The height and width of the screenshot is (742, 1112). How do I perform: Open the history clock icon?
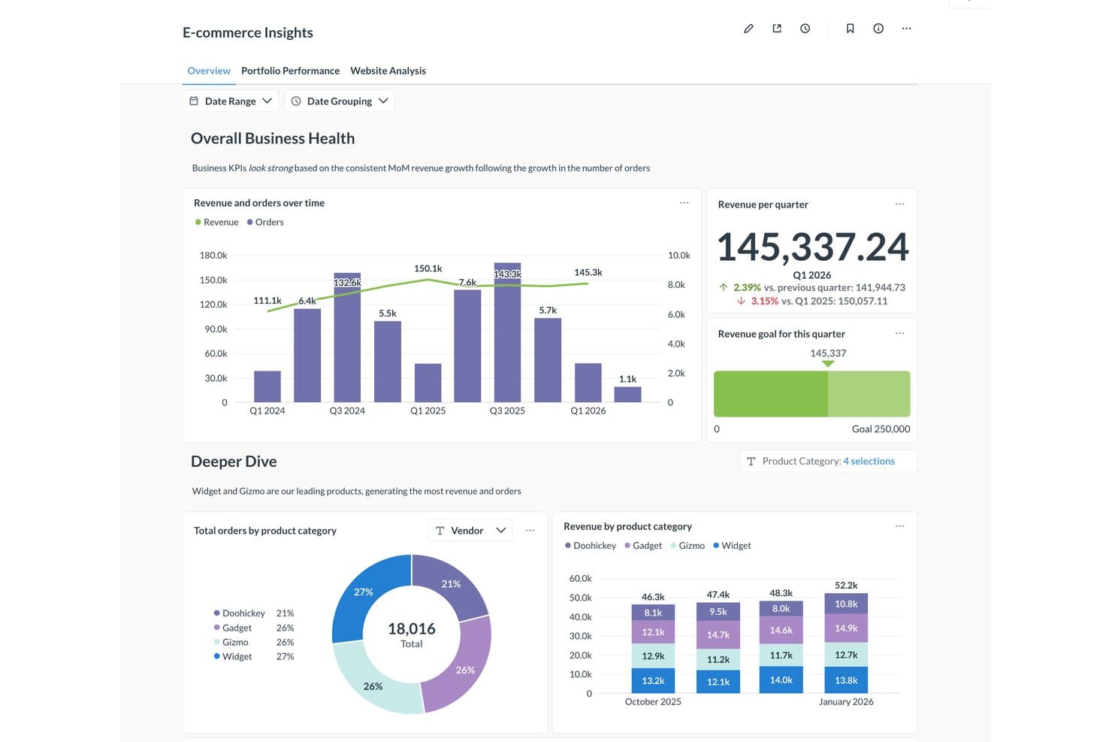click(x=805, y=29)
